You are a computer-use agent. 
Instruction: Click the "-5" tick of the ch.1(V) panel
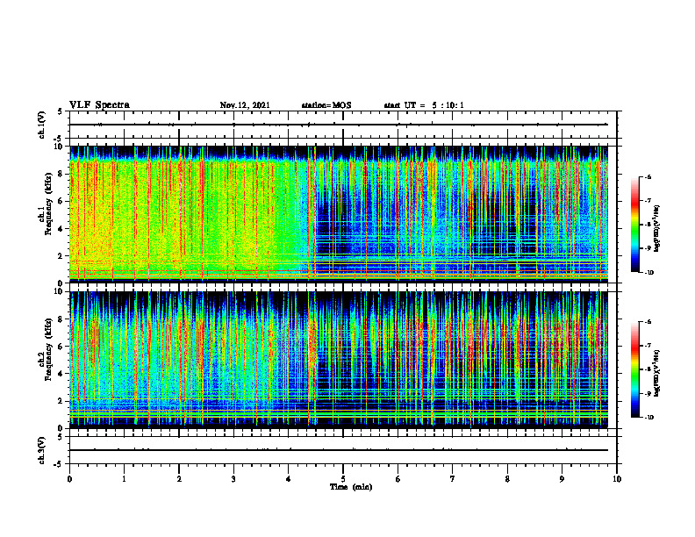click(x=59, y=139)
